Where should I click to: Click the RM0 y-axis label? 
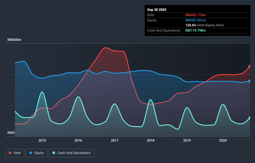coord(11,133)
